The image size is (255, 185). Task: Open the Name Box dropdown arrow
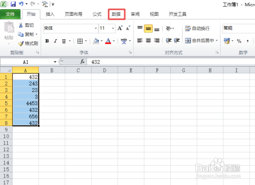coord(55,62)
